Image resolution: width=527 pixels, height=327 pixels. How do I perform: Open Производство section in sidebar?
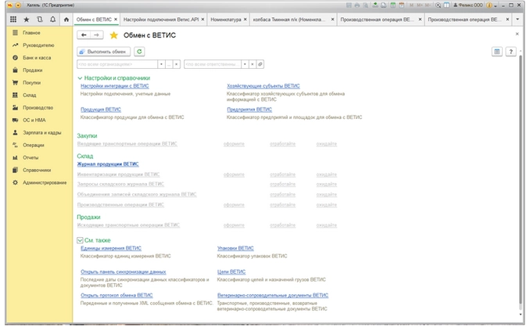coord(38,108)
